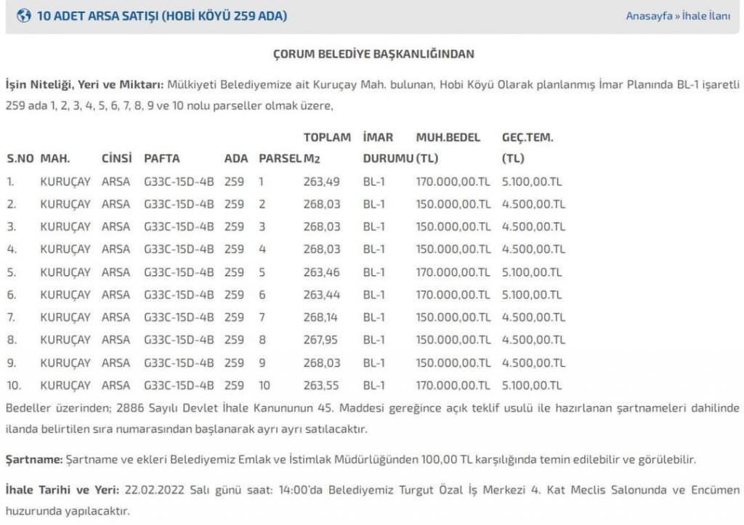Viewport: 744px width, 525px height.
Task: Click the title 10 ADET ARSA SATIŞI
Action: (x=161, y=16)
